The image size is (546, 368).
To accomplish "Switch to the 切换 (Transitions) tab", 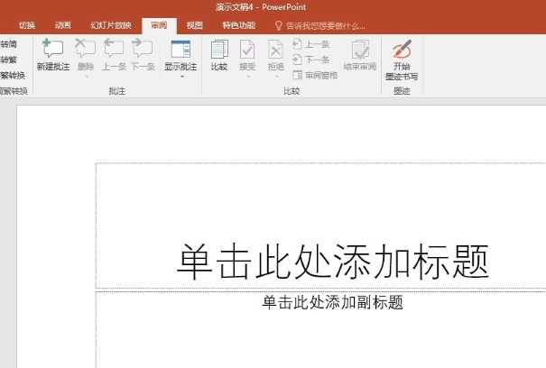I will pos(27,25).
